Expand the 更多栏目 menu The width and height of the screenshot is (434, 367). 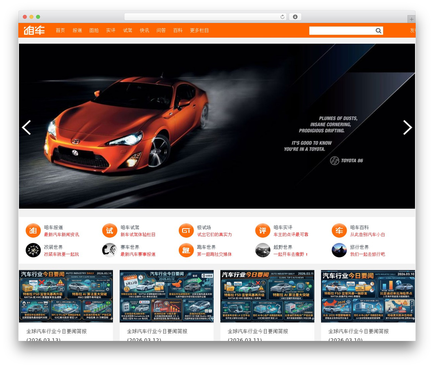(199, 30)
